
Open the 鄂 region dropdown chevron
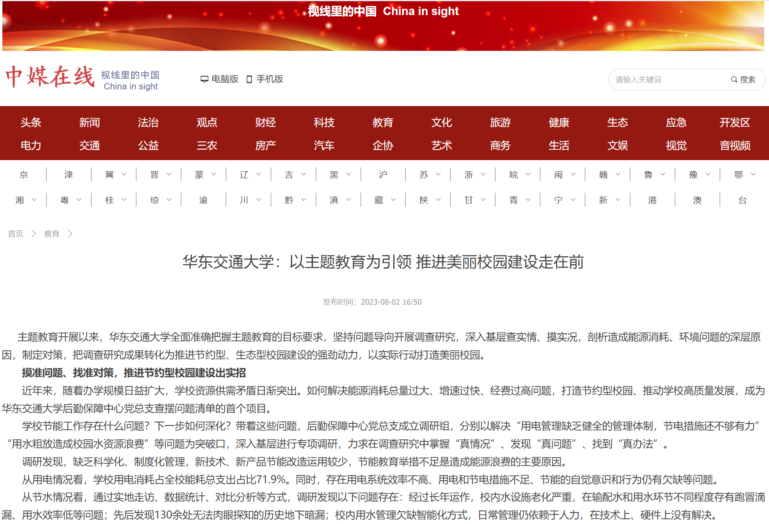(753, 174)
